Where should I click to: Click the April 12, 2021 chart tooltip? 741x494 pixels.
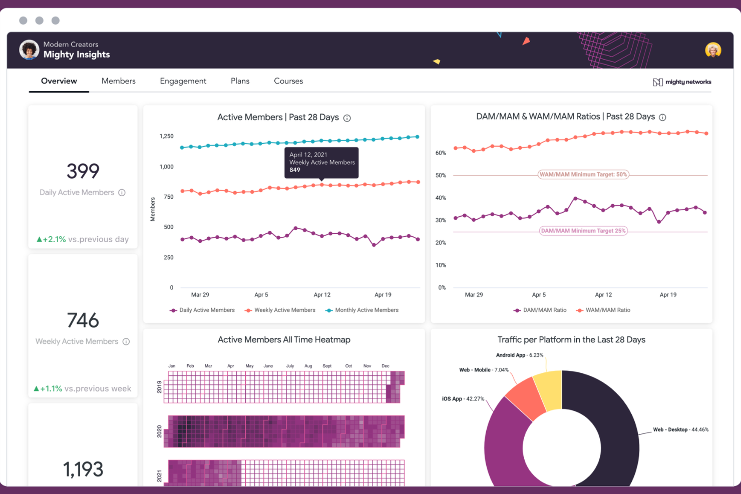point(321,163)
